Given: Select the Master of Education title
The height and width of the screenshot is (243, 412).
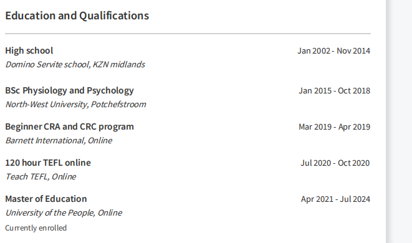Looking at the screenshot, I should coord(46,199).
